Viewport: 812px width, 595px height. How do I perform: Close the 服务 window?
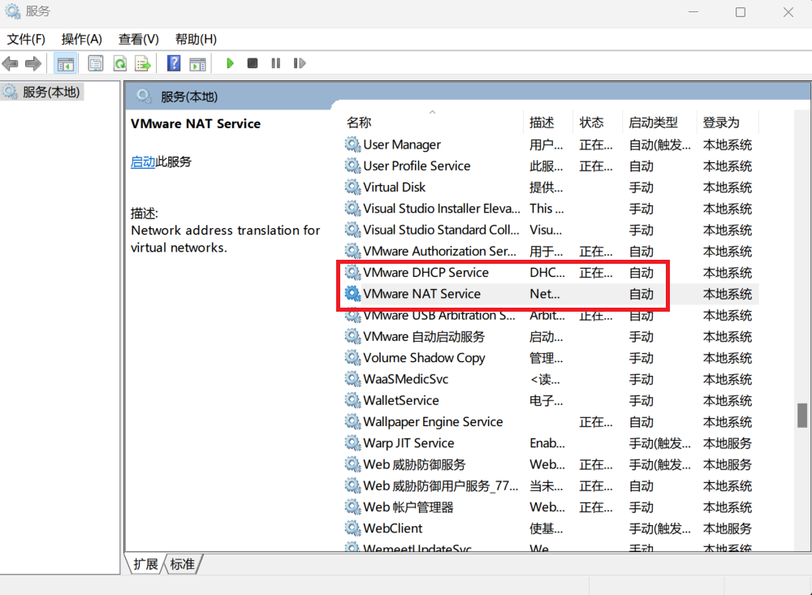pyautogui.click(x=788, y=12)
